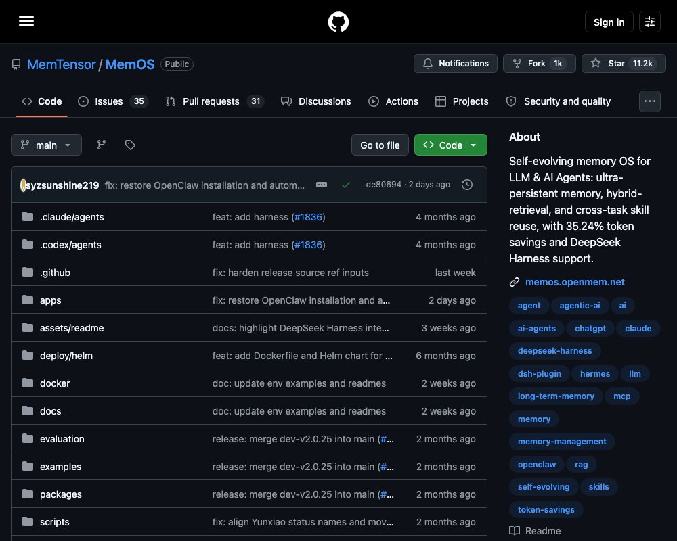Open the Discussions tab

(315, 101)
